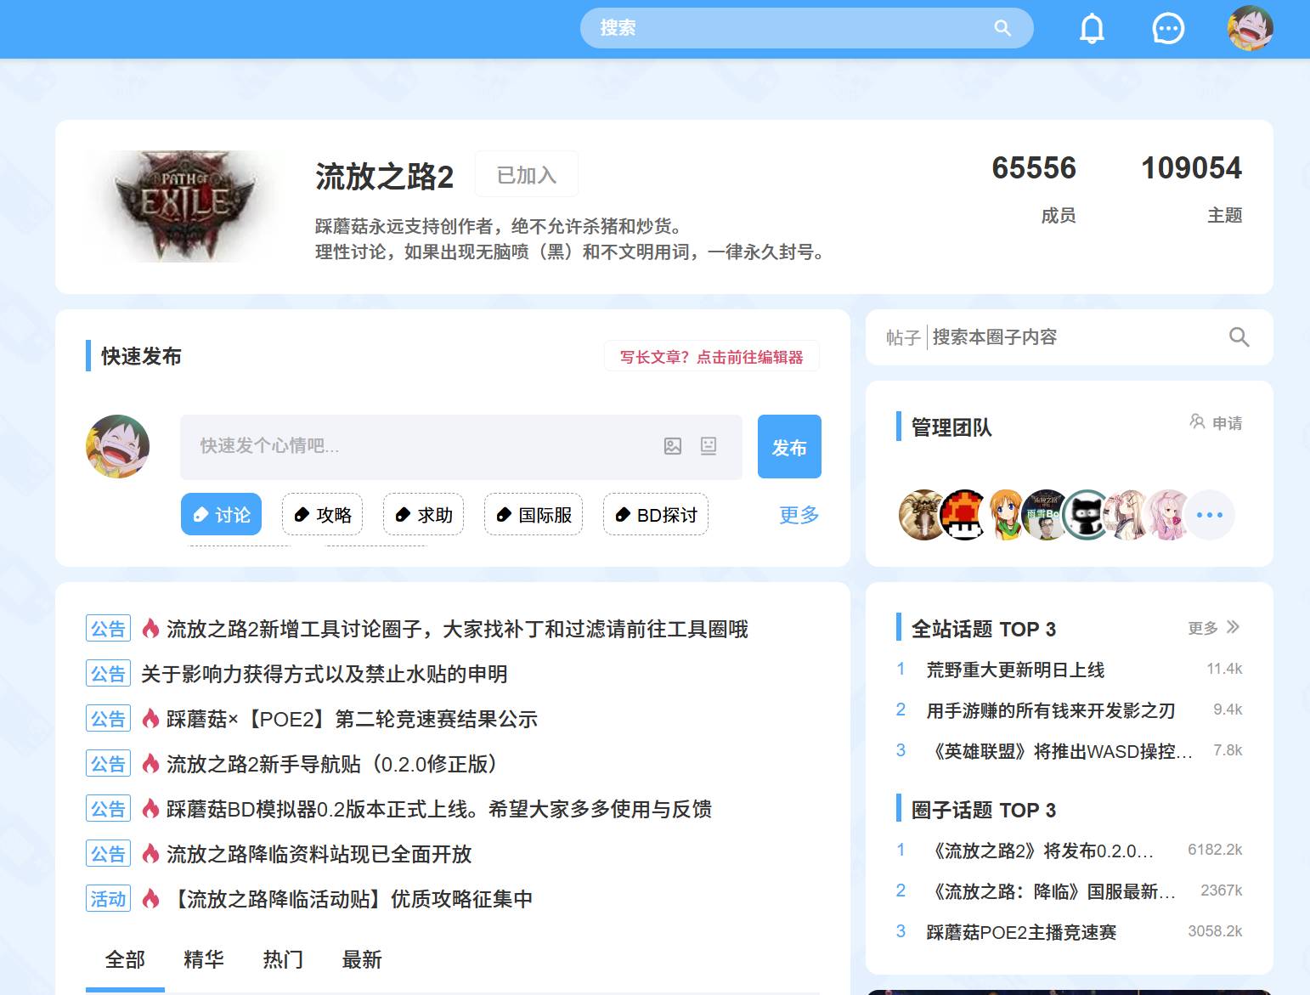Open circle topic 《流放之路2》将发布0.2.0

tap(1040, 851)
